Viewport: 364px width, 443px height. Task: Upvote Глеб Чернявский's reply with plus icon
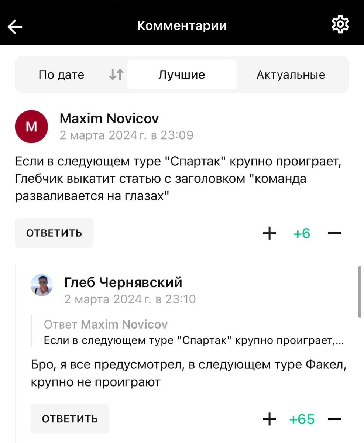(269, 419)
